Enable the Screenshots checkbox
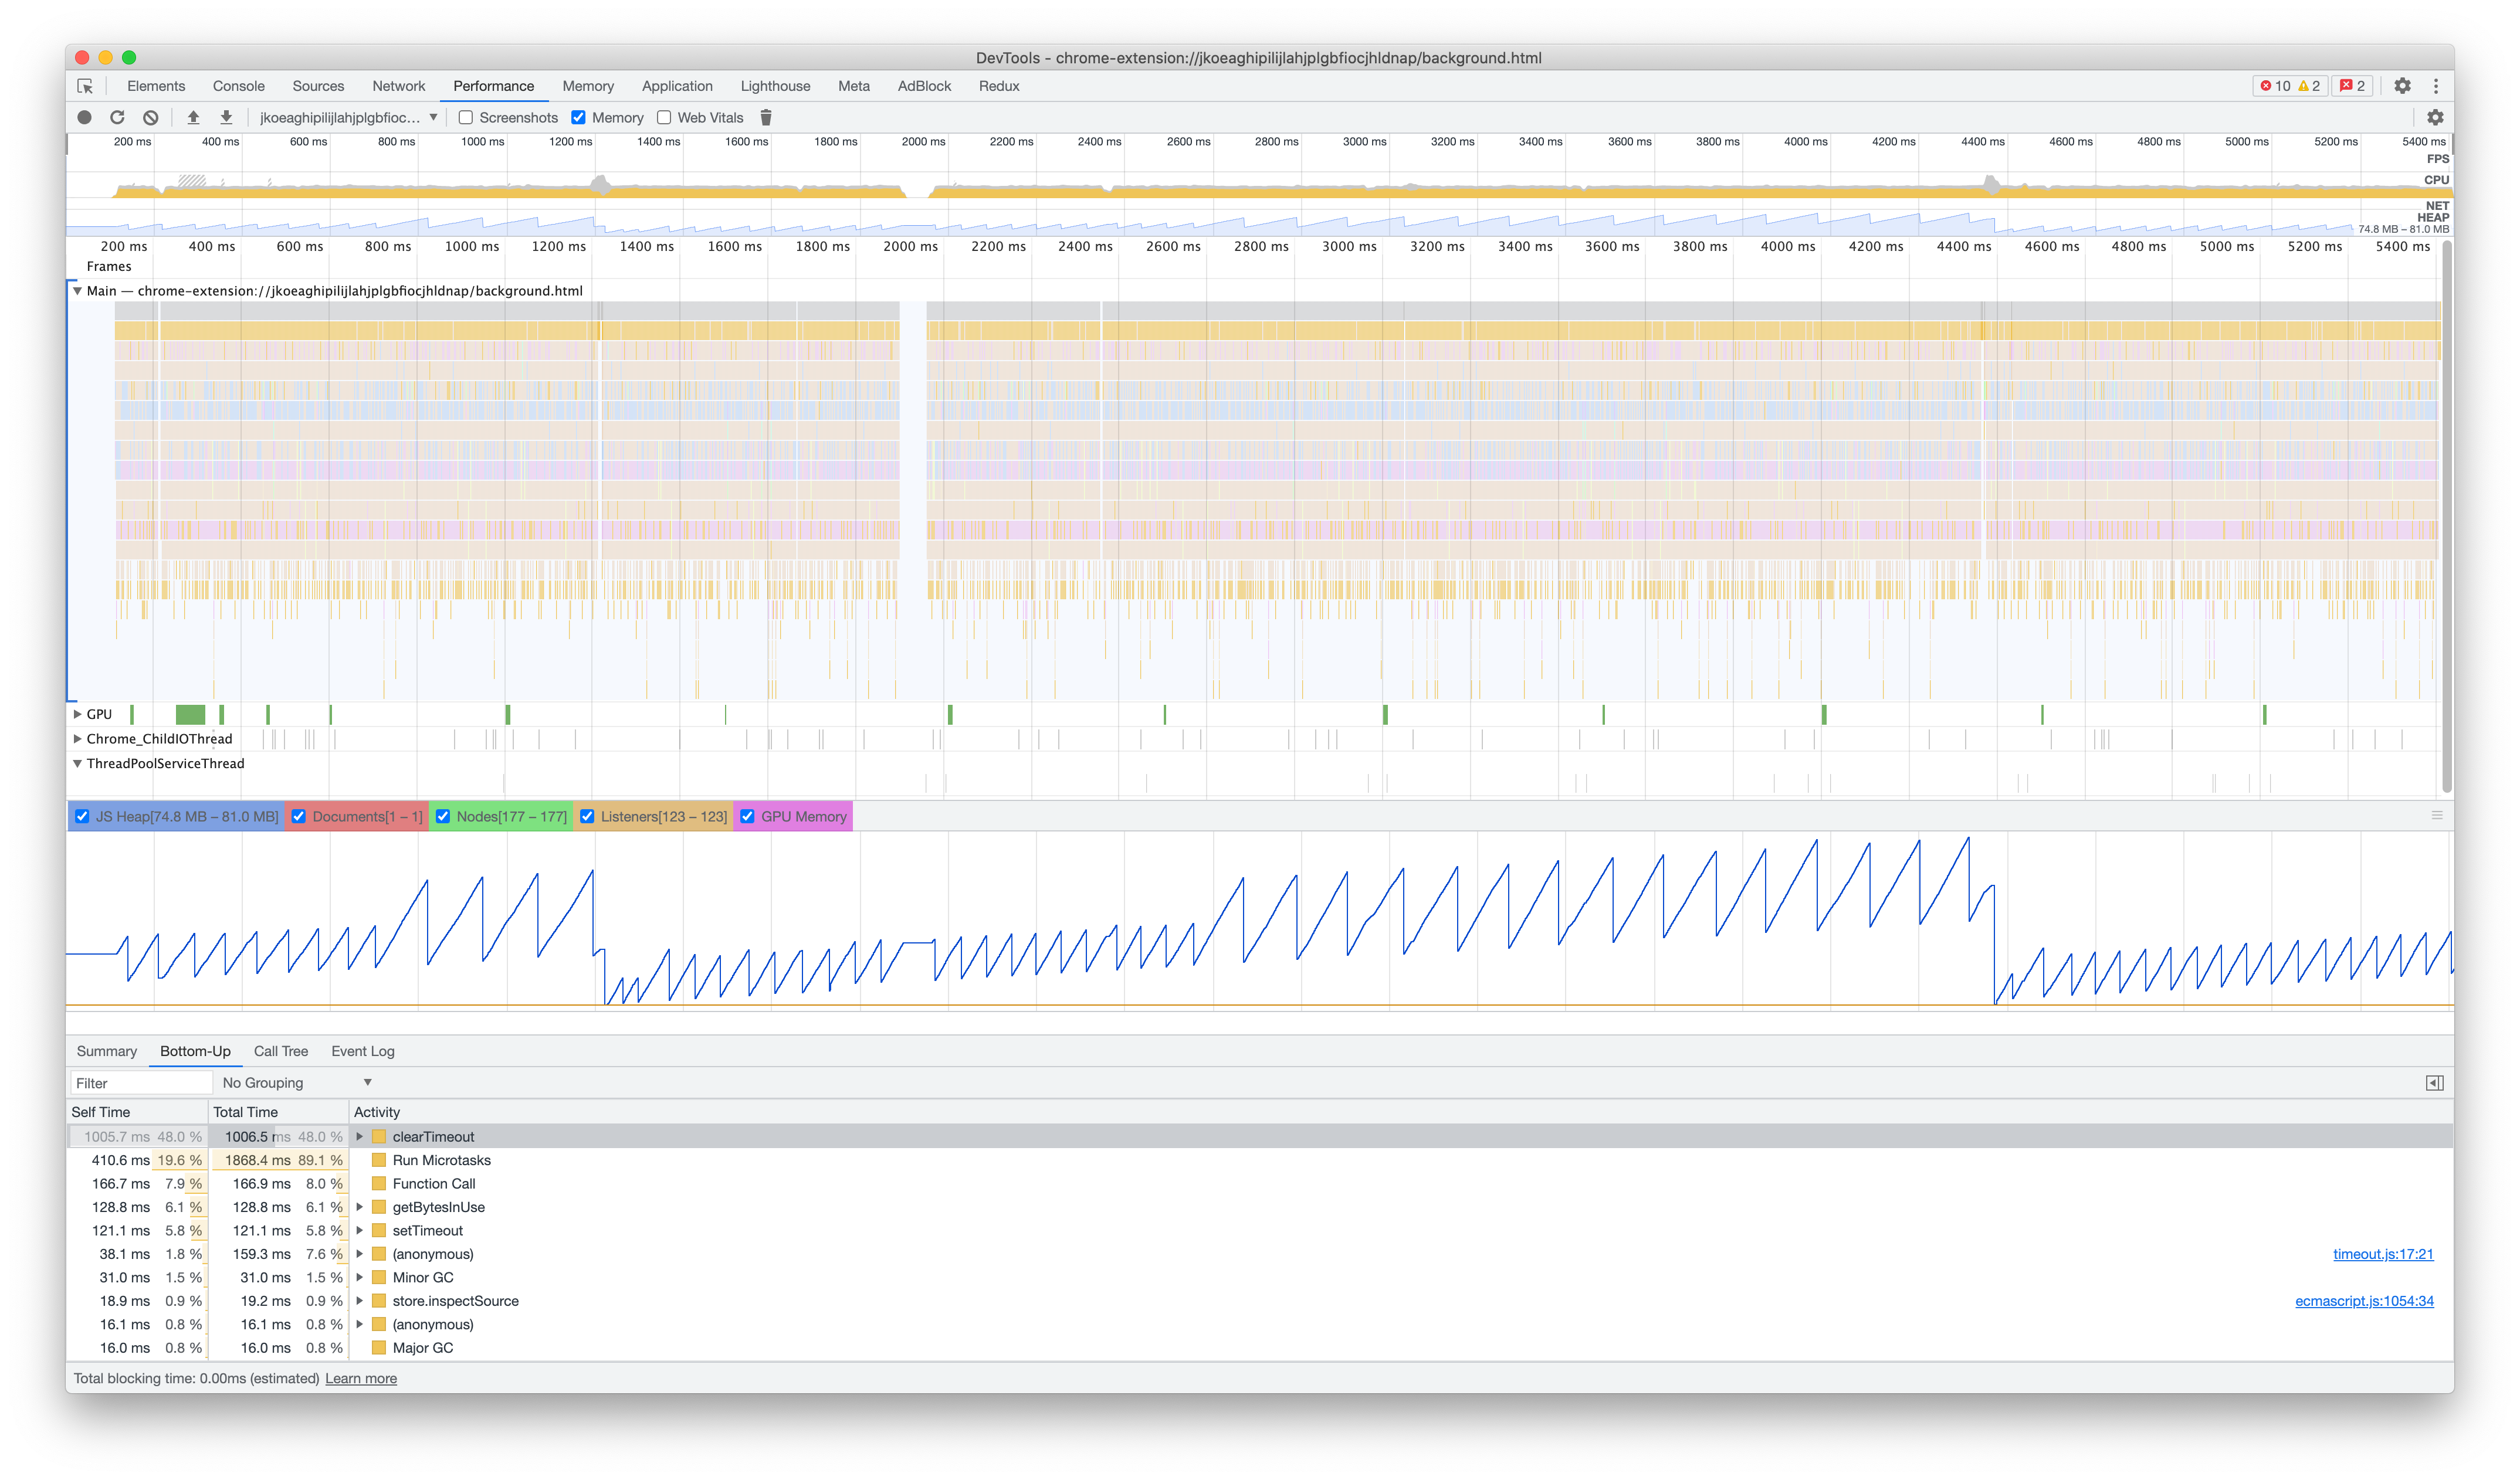2520x1480 pixels. pos(466,117)
